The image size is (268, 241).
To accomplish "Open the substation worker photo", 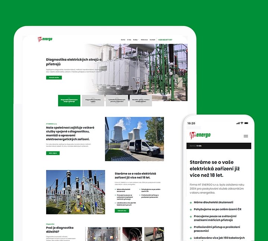I will pos(76,192).
